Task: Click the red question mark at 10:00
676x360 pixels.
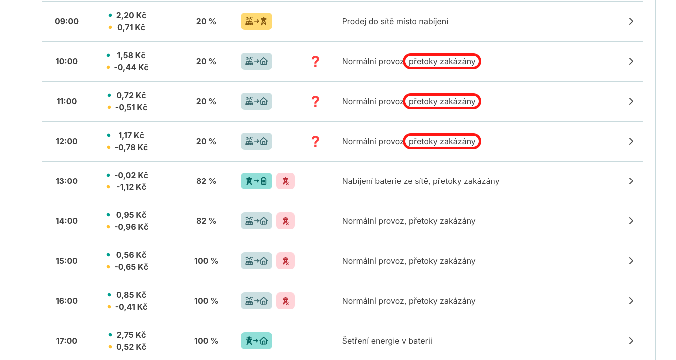Action: [x=315, y=61]
